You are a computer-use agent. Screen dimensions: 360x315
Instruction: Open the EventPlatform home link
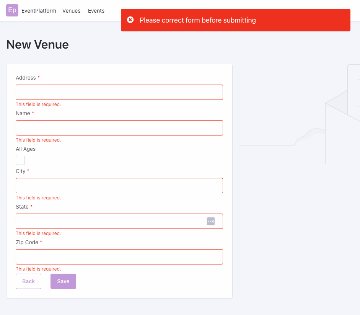click(39, 11)
